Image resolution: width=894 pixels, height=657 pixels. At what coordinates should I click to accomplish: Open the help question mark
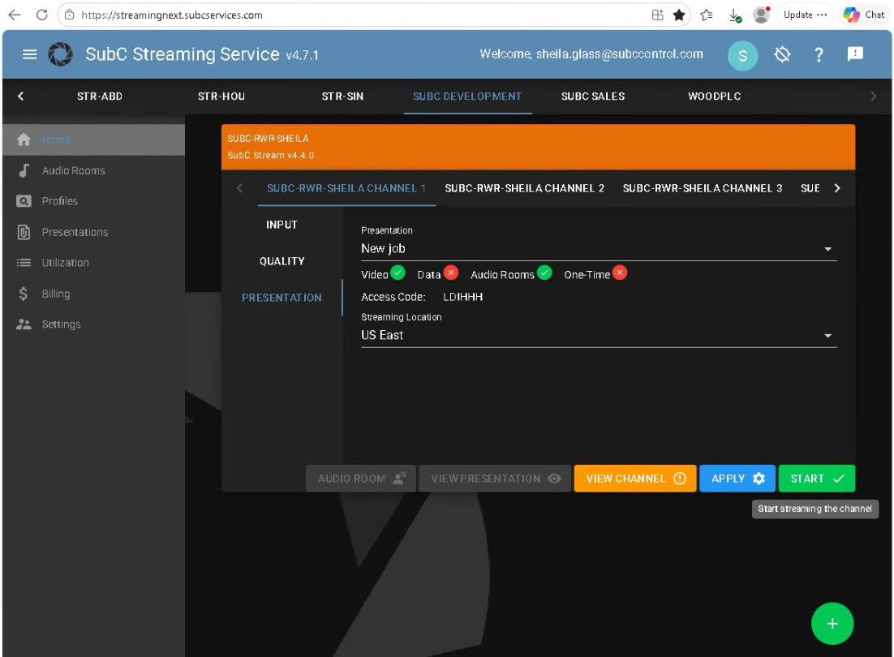(819, 54)
